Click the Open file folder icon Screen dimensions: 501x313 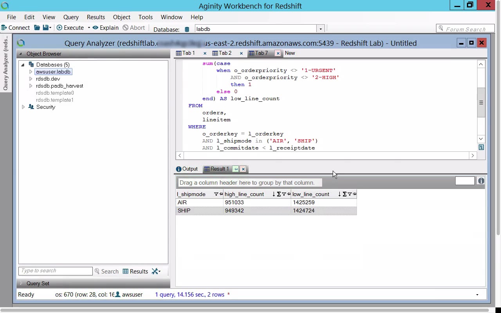tap(37, 28)
